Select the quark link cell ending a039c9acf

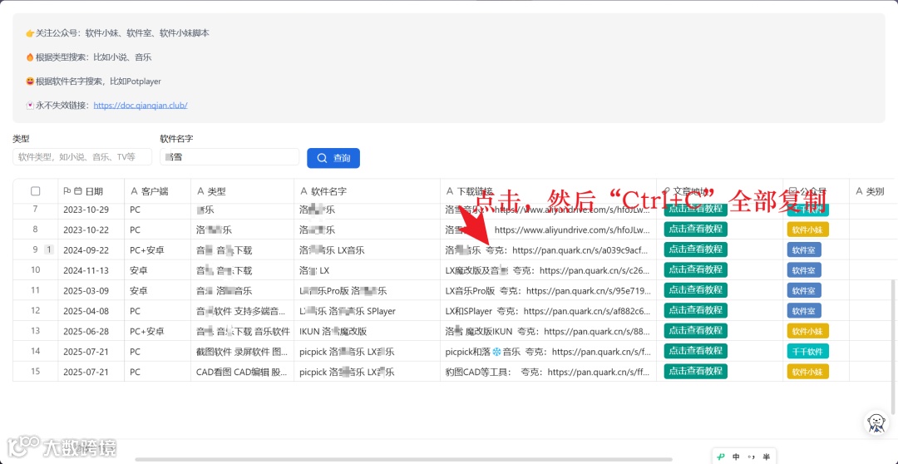coord(548,249)
